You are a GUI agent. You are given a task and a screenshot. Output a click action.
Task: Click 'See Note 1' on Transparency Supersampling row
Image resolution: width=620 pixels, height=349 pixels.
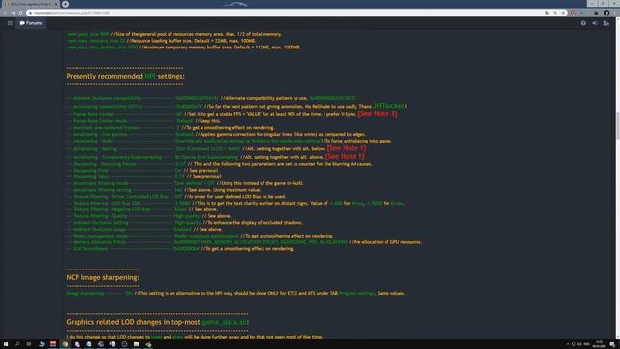coord(345,157)
